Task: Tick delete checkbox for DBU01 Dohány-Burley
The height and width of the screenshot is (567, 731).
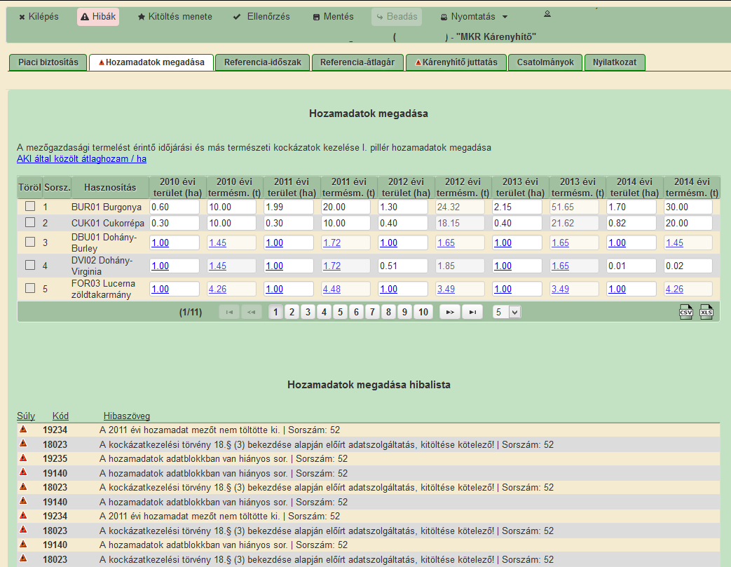Action: (30, 242)
